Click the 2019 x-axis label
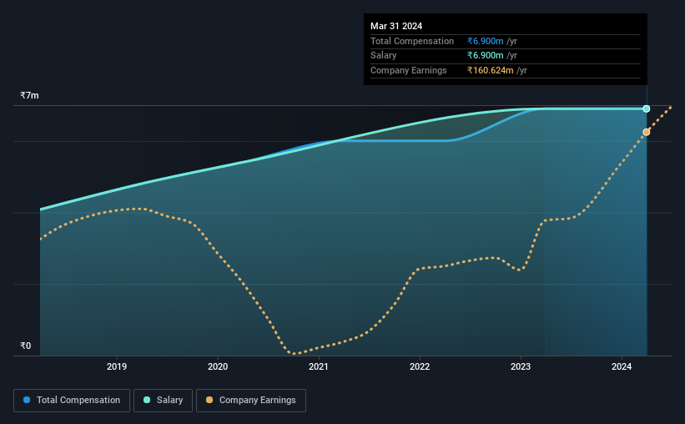The width and height of the screenshot is (685, 424). (117, 366)
